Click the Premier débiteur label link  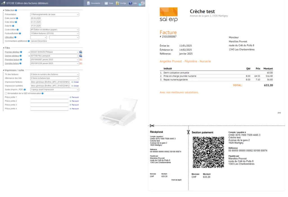12,52
